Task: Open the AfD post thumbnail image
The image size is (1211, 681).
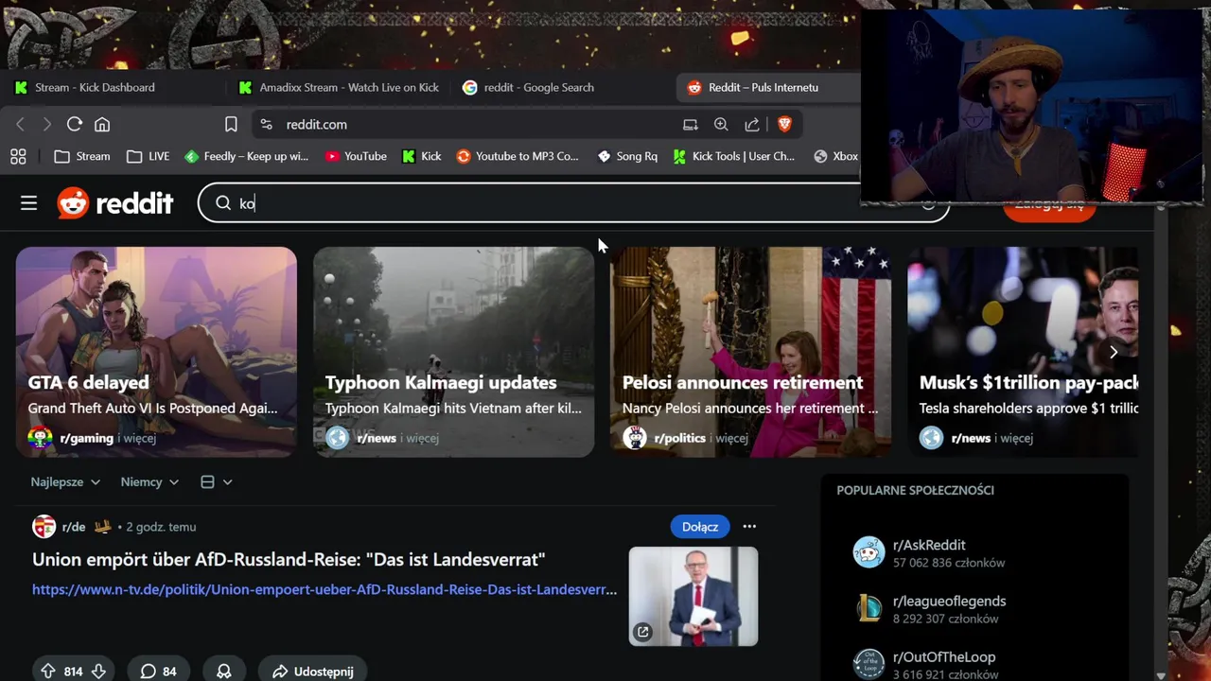Action: (x=693, y=596)
